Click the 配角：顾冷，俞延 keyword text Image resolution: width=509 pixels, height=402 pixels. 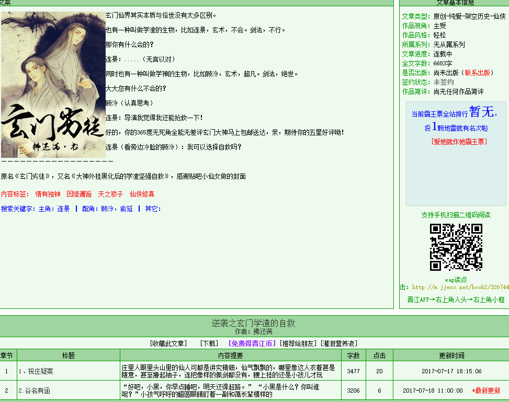(107, 209)
